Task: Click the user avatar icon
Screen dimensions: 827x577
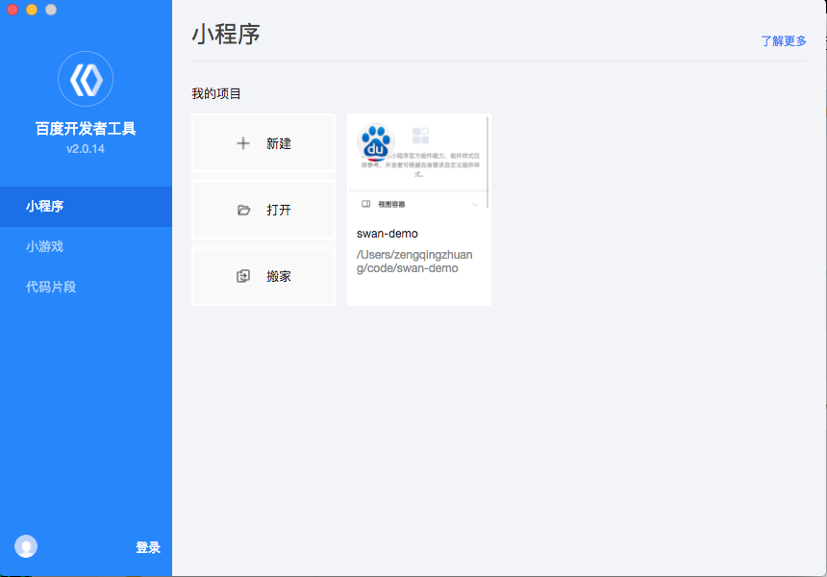Action: 26,546
